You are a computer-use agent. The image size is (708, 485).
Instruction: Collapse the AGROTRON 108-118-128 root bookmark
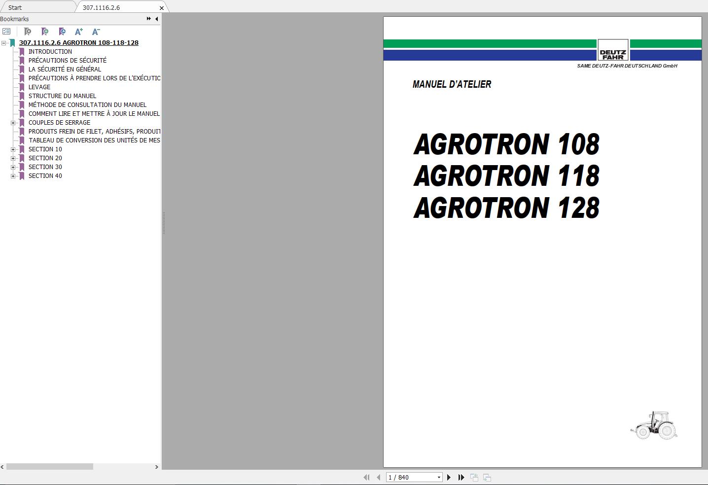[4, 42]
